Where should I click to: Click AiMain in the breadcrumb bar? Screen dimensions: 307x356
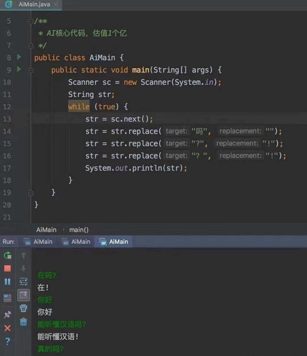click(x=46, y=230)
